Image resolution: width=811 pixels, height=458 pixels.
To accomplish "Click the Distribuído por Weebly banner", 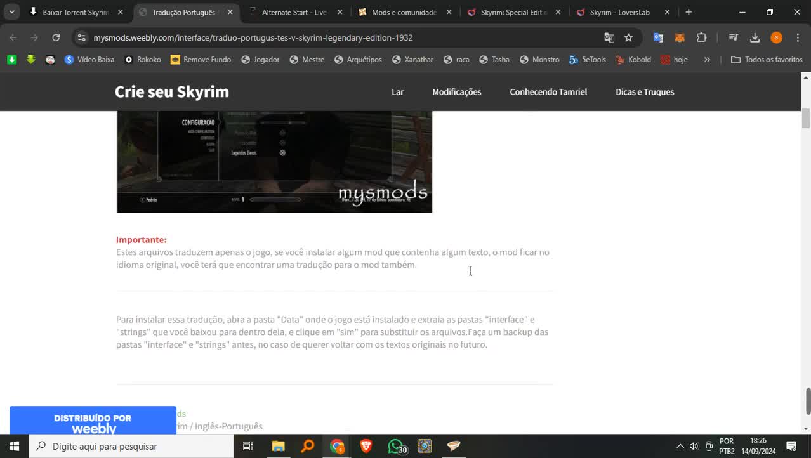I will coord(93,421).
